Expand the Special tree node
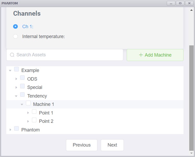Viewport: 195px width, 157px height. pos(16,87)
